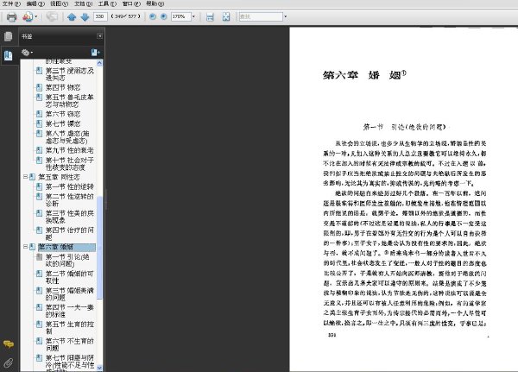Click bookmark icon beside 第四节 物恋
518x372 pixels.
click(x=39, y=87)
